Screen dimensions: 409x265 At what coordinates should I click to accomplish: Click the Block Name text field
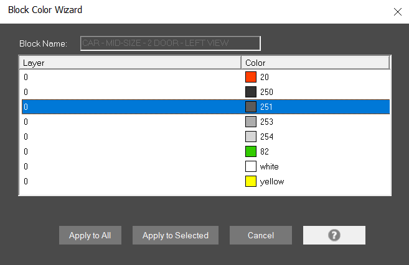(x=170, y=43)
